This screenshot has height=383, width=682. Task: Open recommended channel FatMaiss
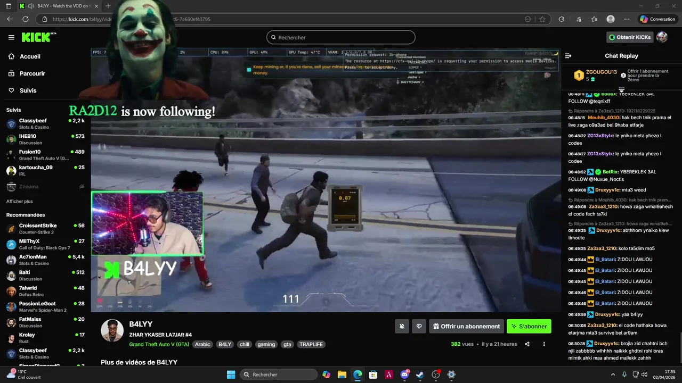(x=45, y=322)
